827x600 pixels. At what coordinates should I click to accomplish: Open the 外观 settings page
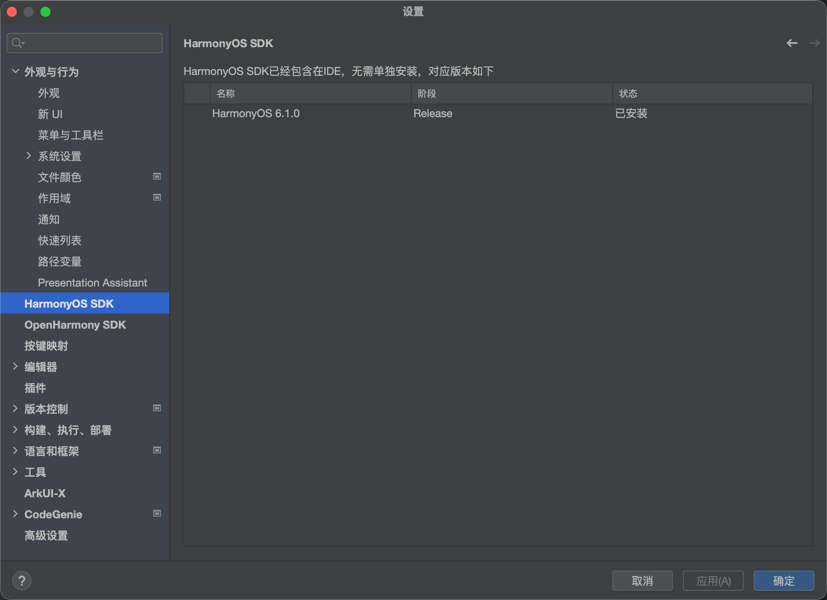(49, 93)
